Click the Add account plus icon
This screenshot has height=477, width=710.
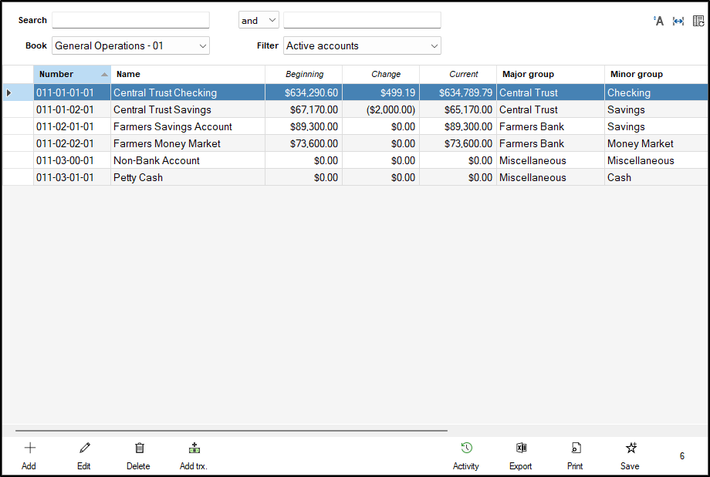tap(29, 448)
